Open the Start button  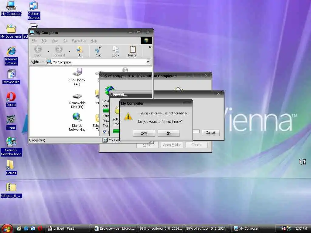[7, 228]
